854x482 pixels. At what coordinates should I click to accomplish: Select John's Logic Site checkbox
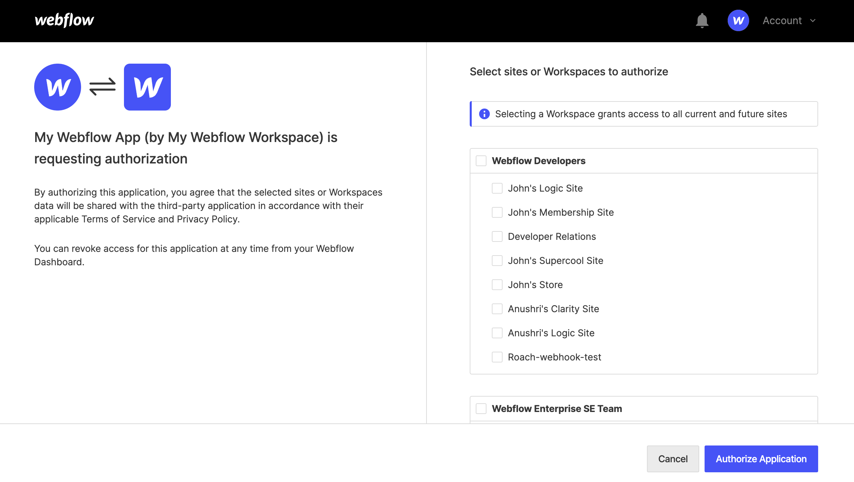point(497,188)
